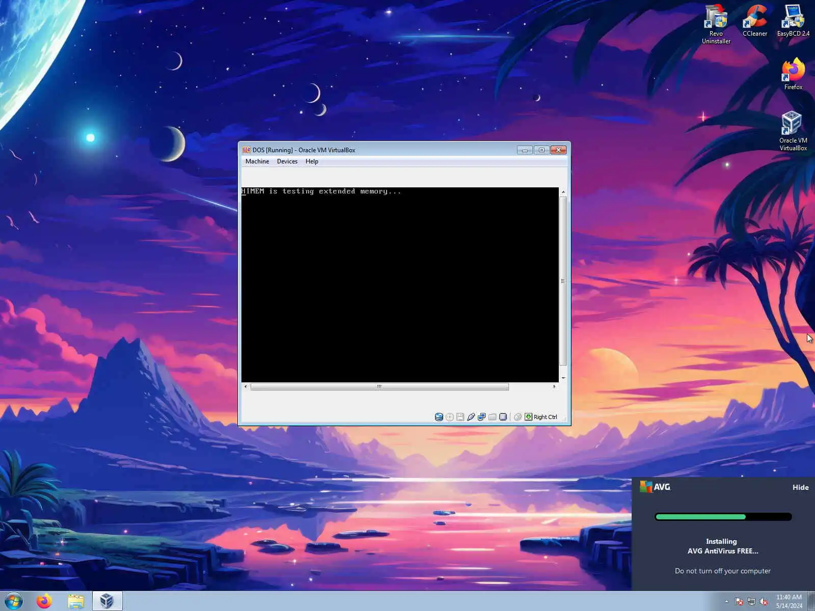Image resolution: width=815 pixels, height=611 pixels.
Task: Open Firefox desktop shortcut
Action: pyautogui.click(x=793, y=74)
